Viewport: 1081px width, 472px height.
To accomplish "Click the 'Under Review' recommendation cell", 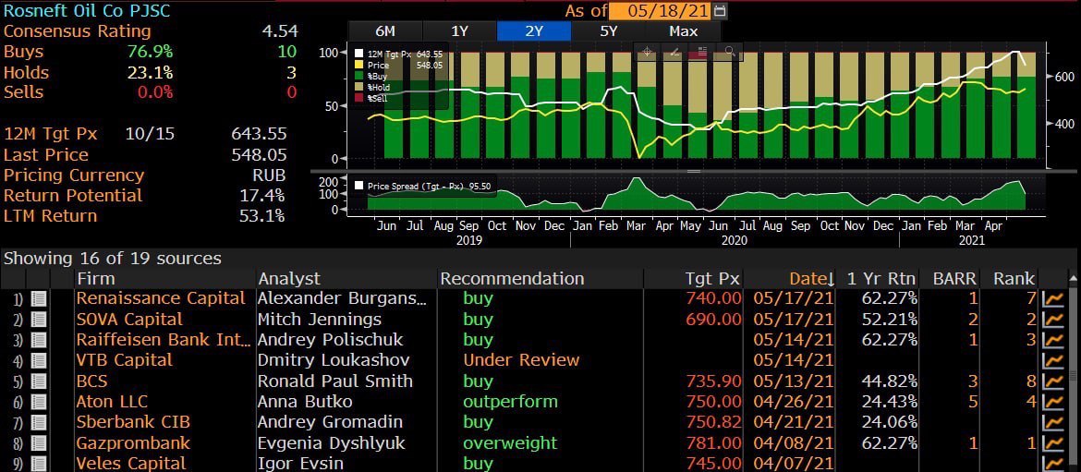I will tap(521, 360).
